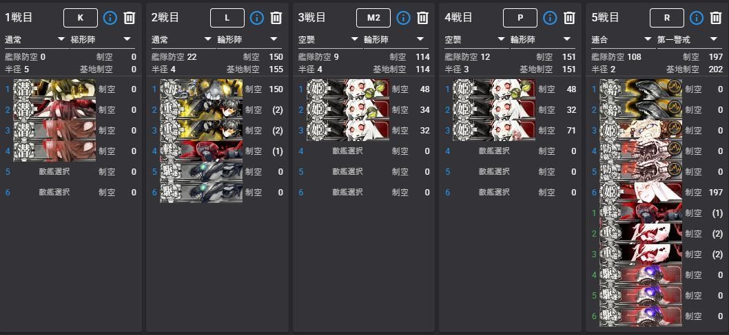Select the princess enemy in slot 6 of 5戦目
Screen dimensions: 729x335
pyautogui.click(x=641, y=192)
